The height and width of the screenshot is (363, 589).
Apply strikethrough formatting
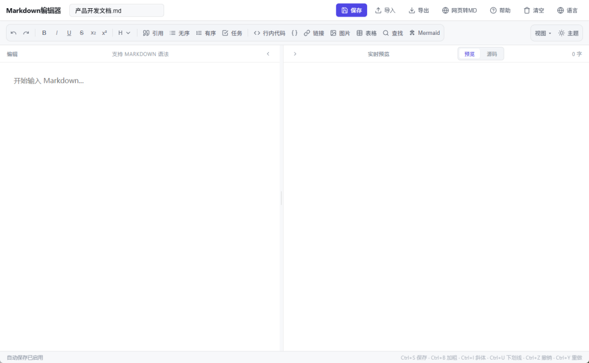(81, 33)
